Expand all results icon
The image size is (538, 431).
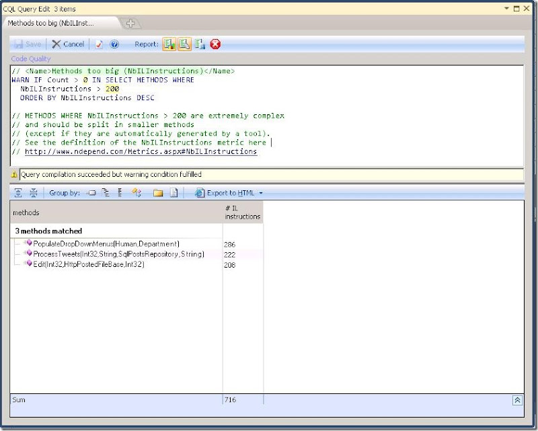coord(17,193)
